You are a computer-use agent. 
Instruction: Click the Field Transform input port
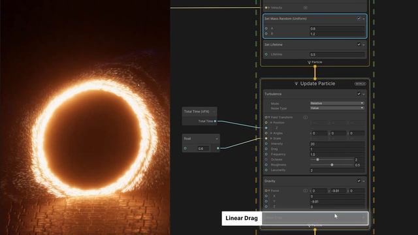pyautogui.click(x=266, y=117)
